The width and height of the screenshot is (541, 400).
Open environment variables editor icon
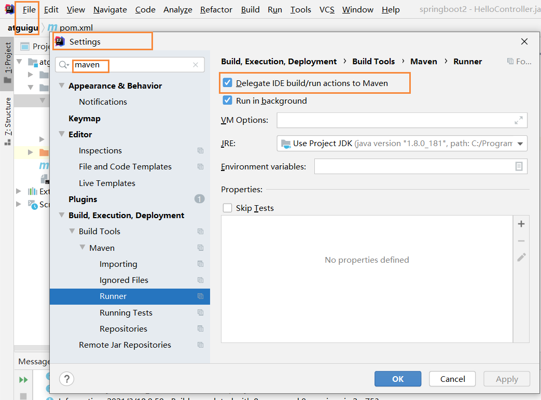point(519,167)
